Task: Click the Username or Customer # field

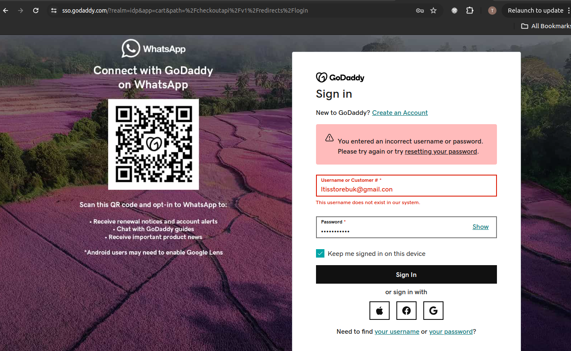Action: click(x=406, y=186)
